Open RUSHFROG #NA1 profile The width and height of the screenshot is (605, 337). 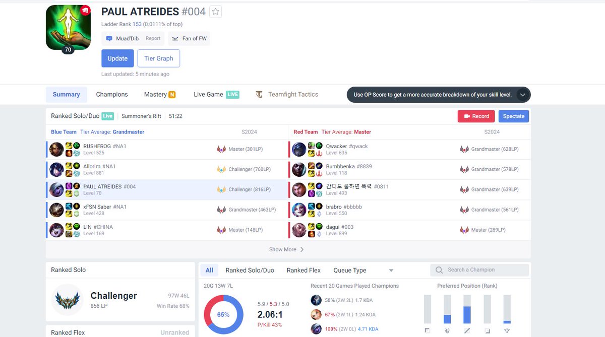click(x=104, y=146)
